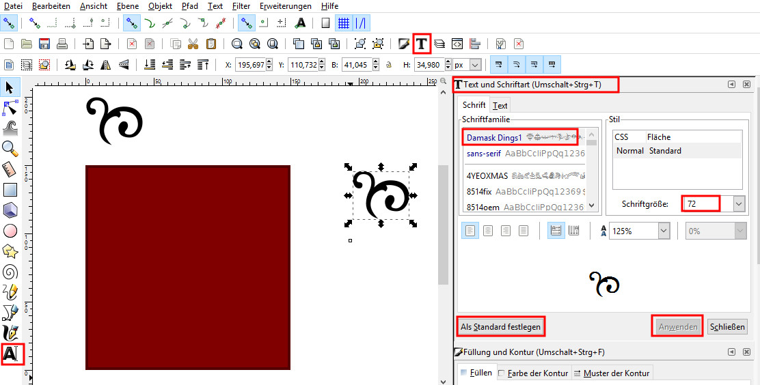Activate the Selector arrow tool
This screenshot has height=385, width=760.
[x=10, y=87]
